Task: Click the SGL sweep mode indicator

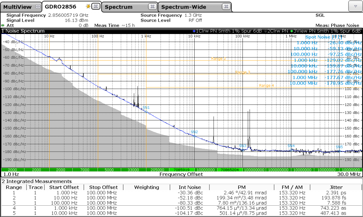Action: (x=320, y=15)
